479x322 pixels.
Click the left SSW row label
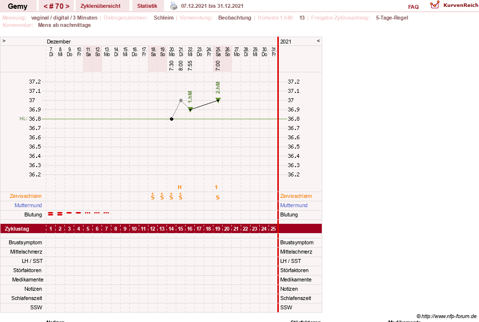[x=36, y=307]
